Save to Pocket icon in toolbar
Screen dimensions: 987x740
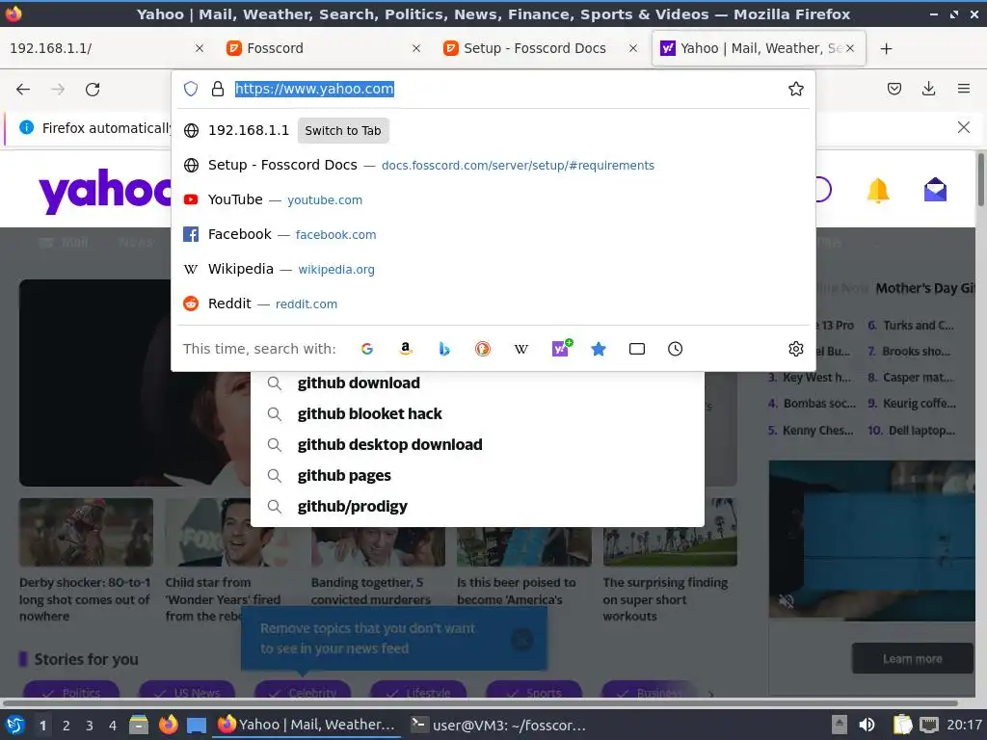[894, 89]
